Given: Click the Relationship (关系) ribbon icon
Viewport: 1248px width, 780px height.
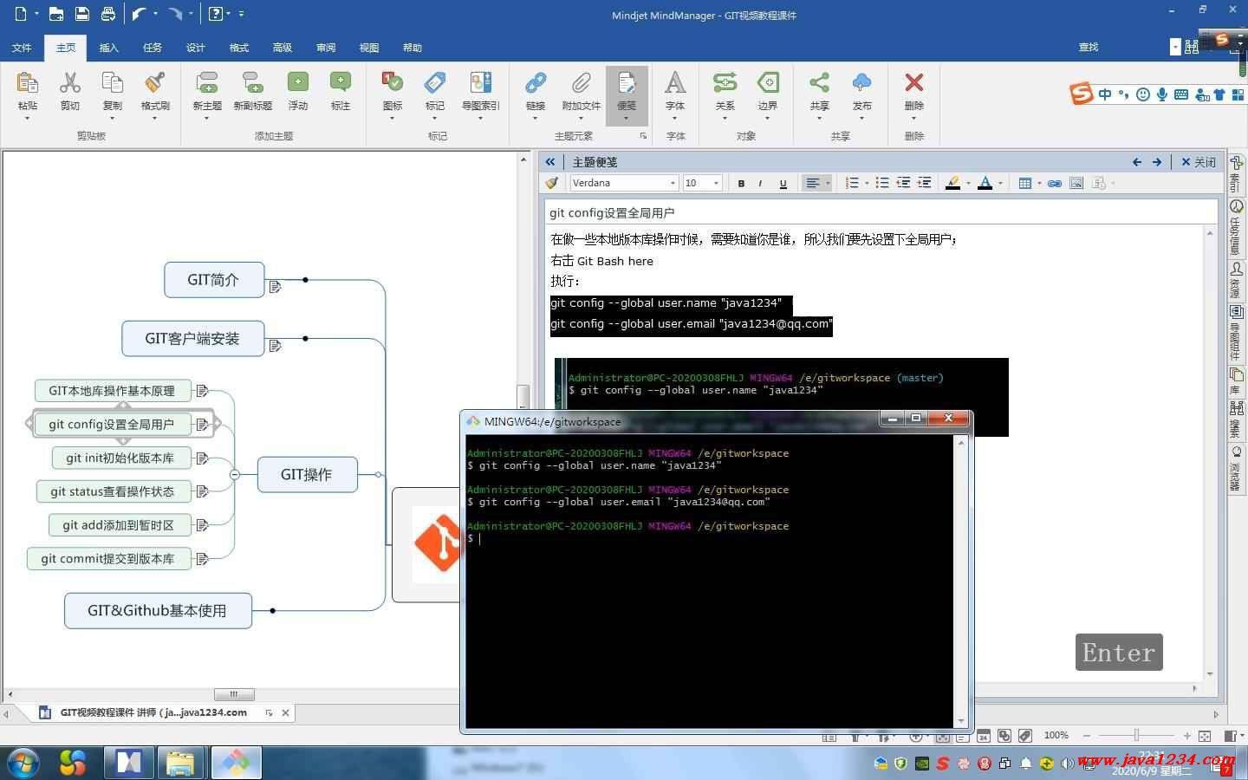Looking at the screenshot, I should pos(725,82).
